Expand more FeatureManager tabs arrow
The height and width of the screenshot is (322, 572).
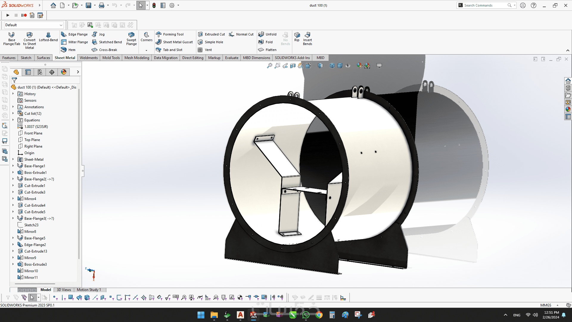pos(78,72)
